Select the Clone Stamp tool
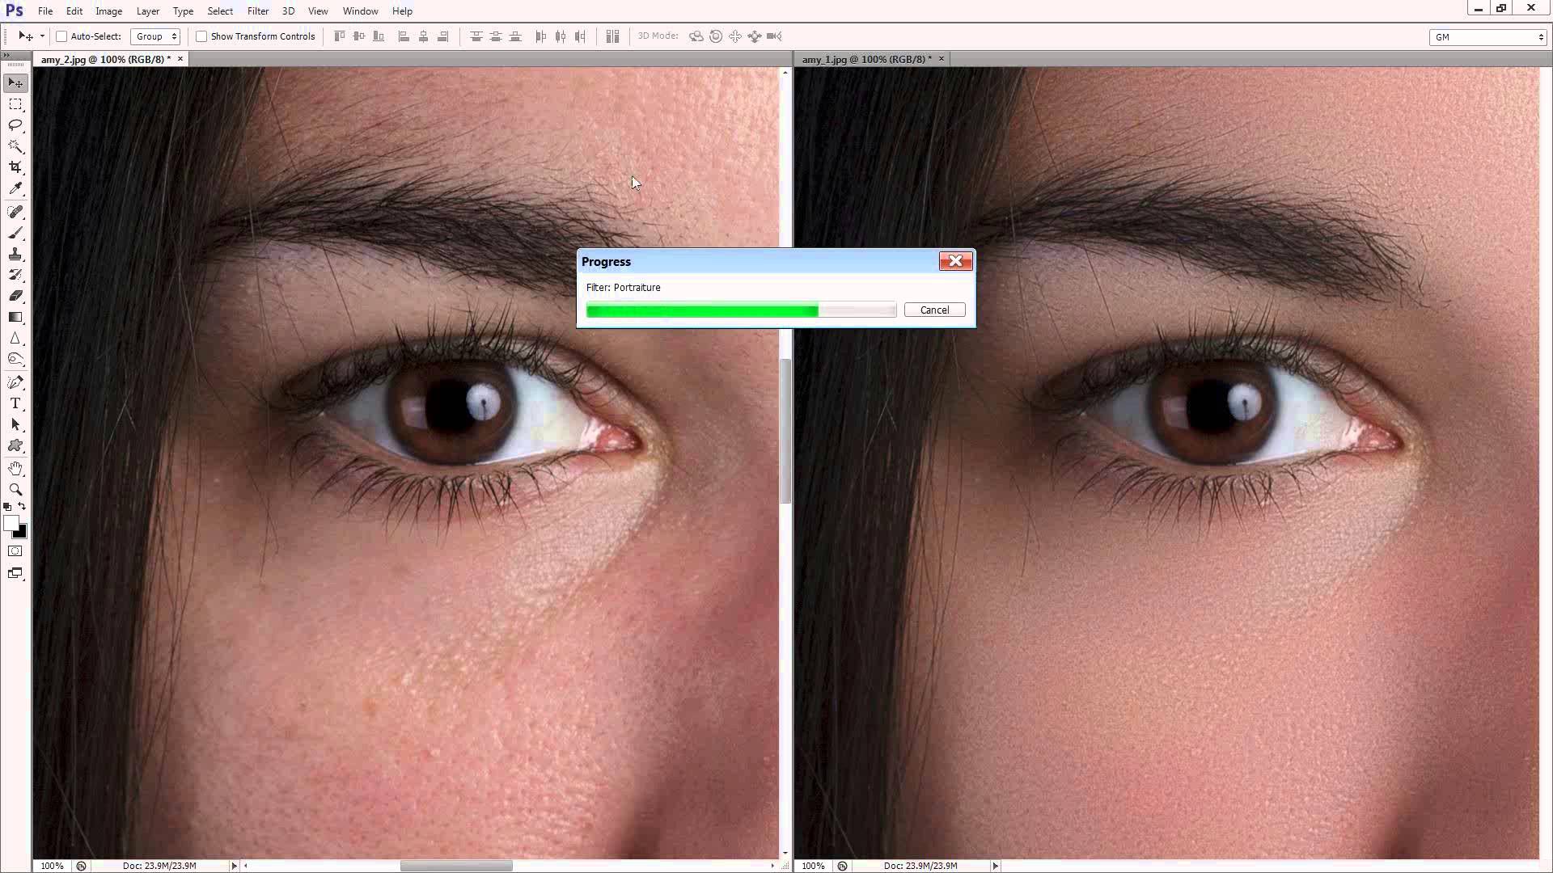Viewport: 1553px width, 873px height. point(15,255)
